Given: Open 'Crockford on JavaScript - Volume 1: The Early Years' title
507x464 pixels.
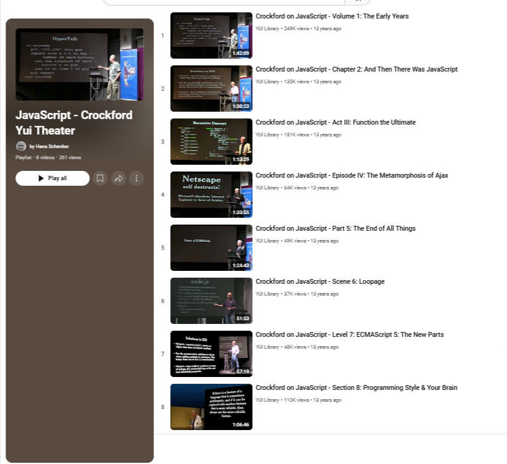Looking at the screenshot, I should click(332, 16).
